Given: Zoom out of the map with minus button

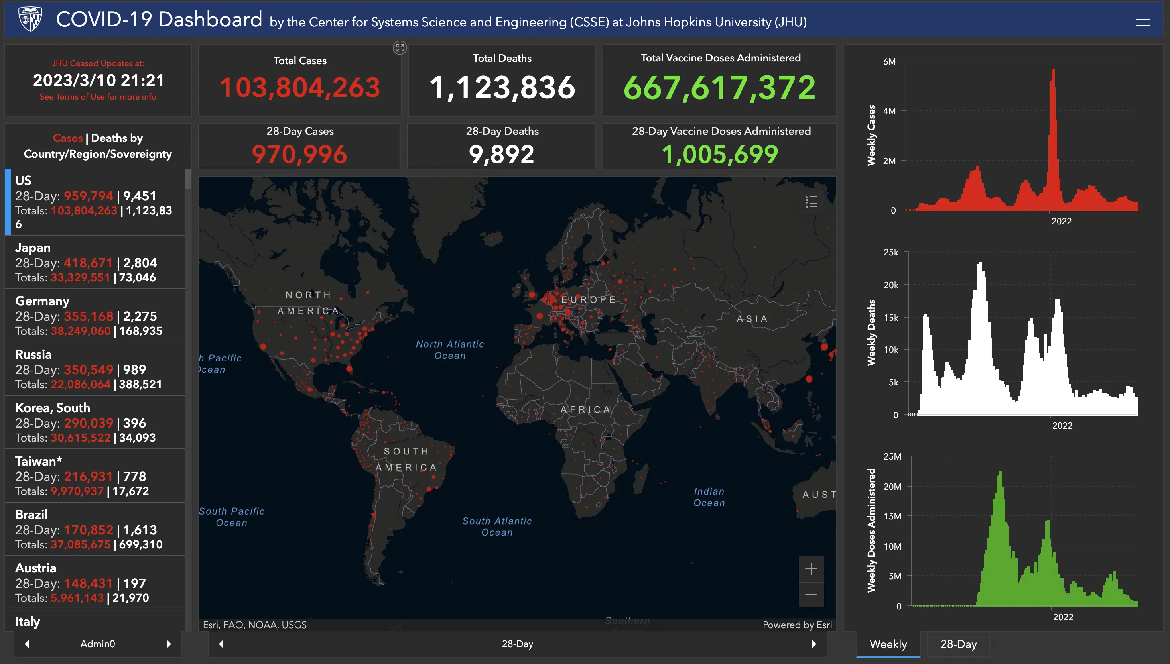Looking at the screenshot, I should coord(811,595).
